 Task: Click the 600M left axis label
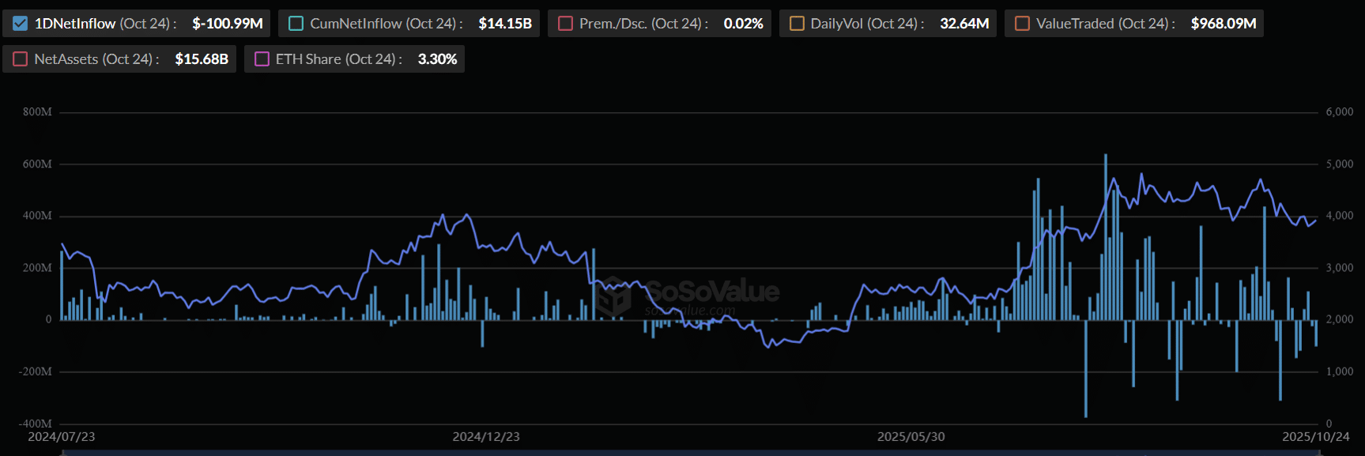click(x=37, y=164)
